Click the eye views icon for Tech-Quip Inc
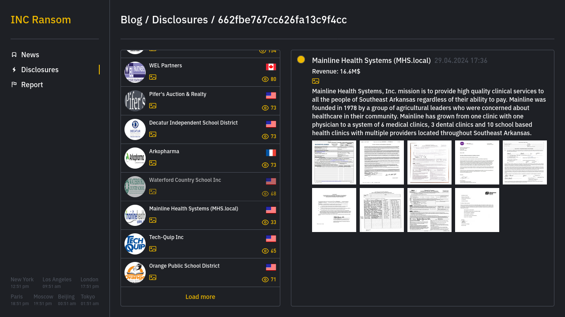565x317 pixels. 265,251
